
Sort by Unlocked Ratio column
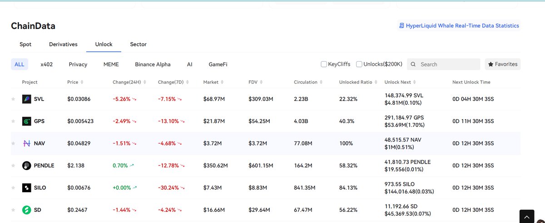(376, 82)
